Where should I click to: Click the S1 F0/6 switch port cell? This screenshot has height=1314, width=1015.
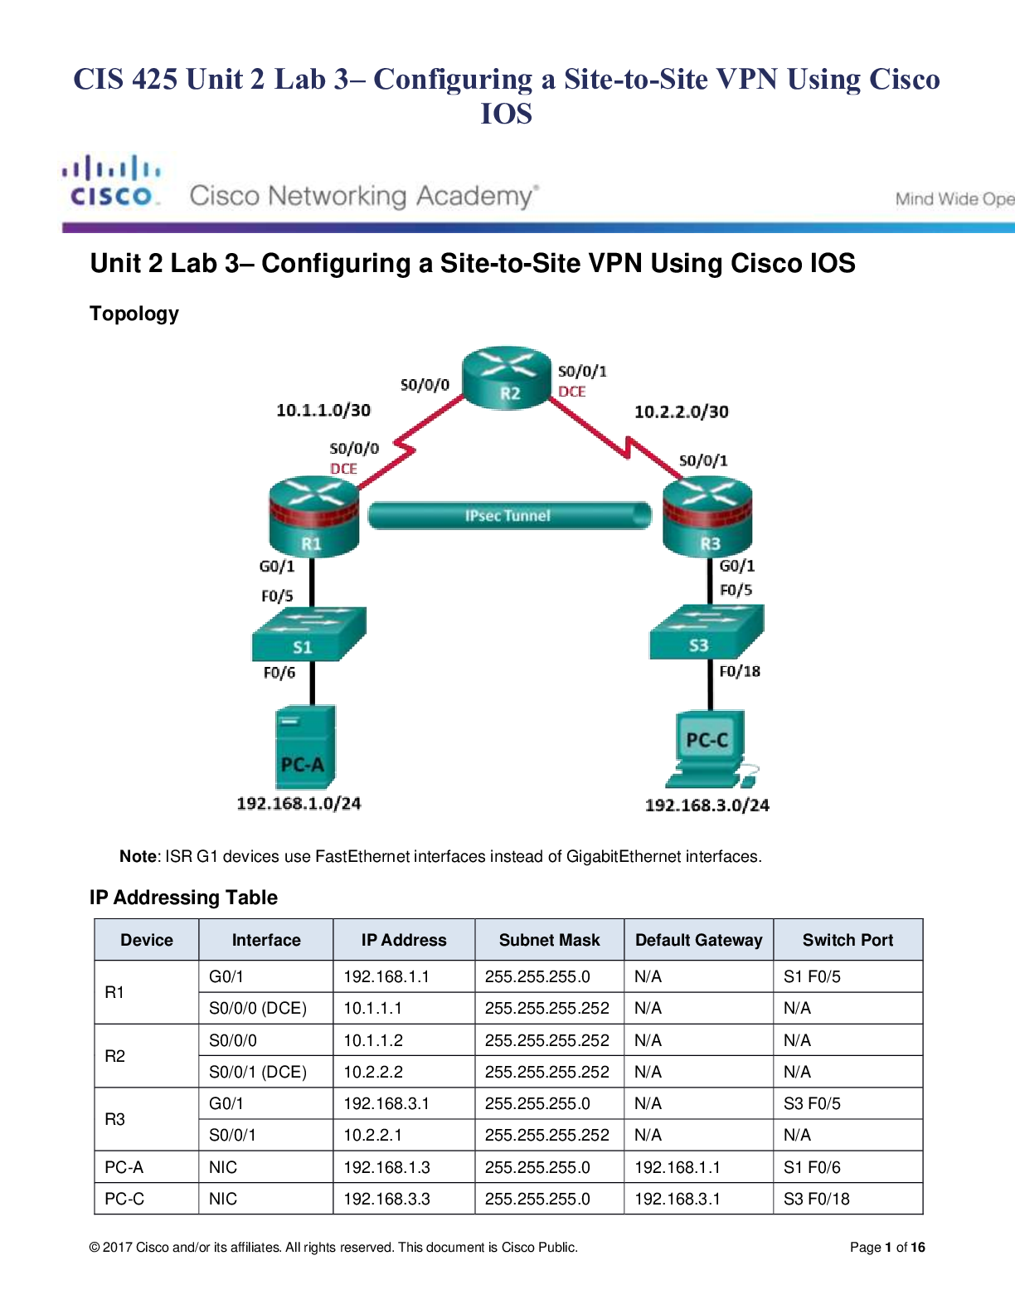click(848, 1167)
